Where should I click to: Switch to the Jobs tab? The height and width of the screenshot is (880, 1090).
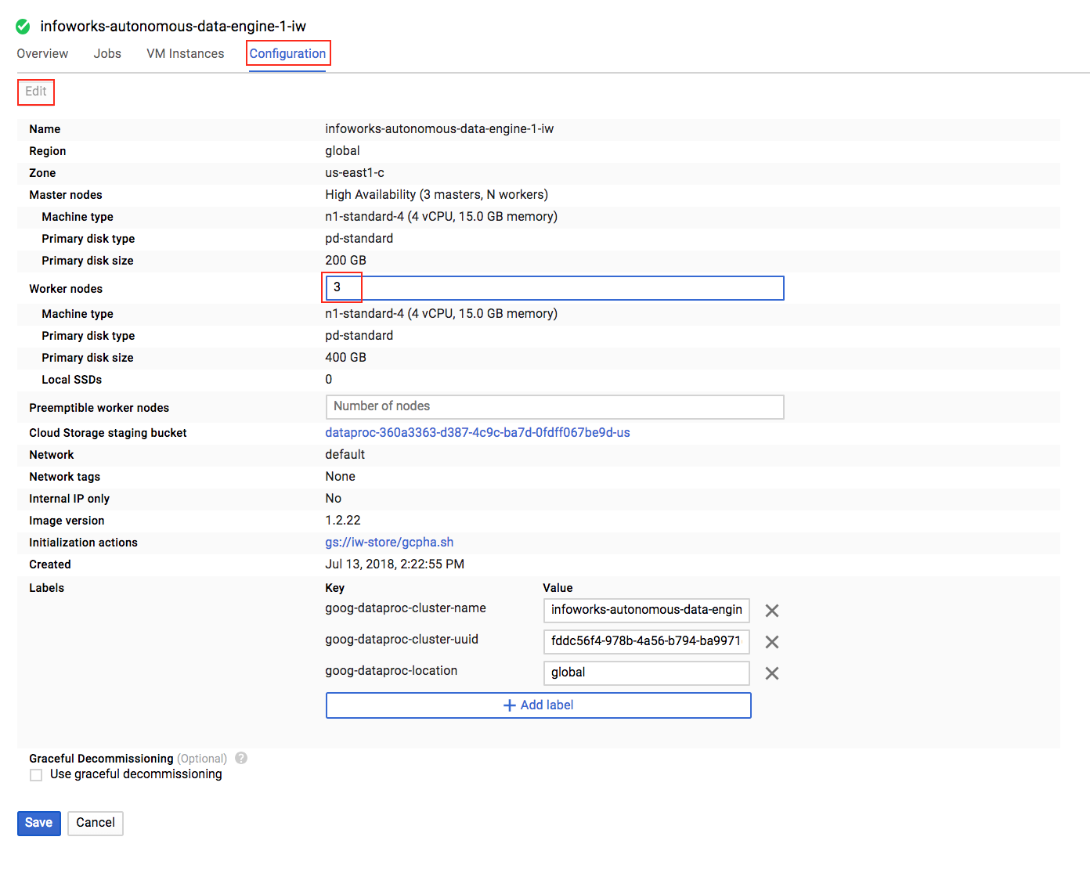(107, 53)
